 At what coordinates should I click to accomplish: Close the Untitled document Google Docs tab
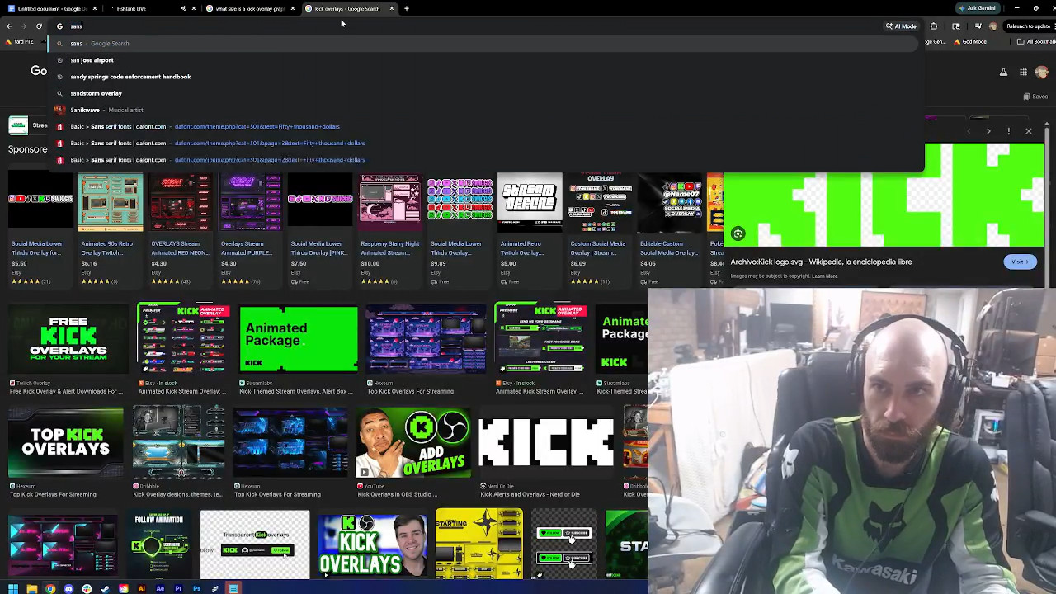(x=95, y=8)
